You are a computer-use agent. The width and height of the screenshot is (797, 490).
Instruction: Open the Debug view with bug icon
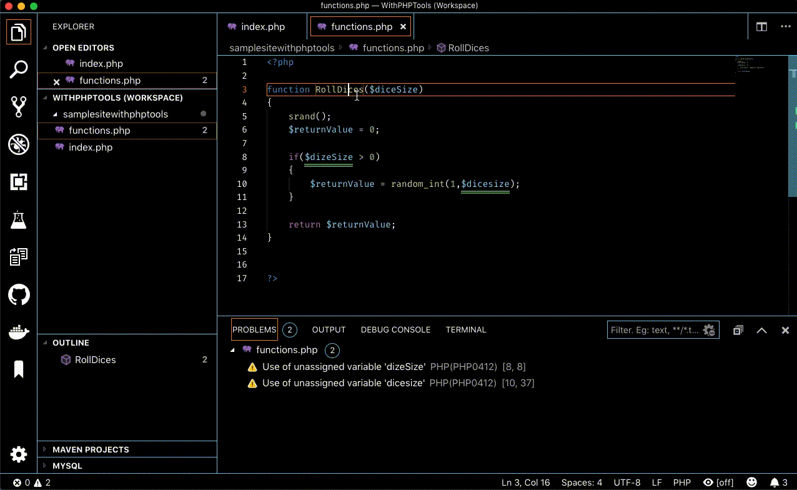pyautogui.click(x=19, y=144)
